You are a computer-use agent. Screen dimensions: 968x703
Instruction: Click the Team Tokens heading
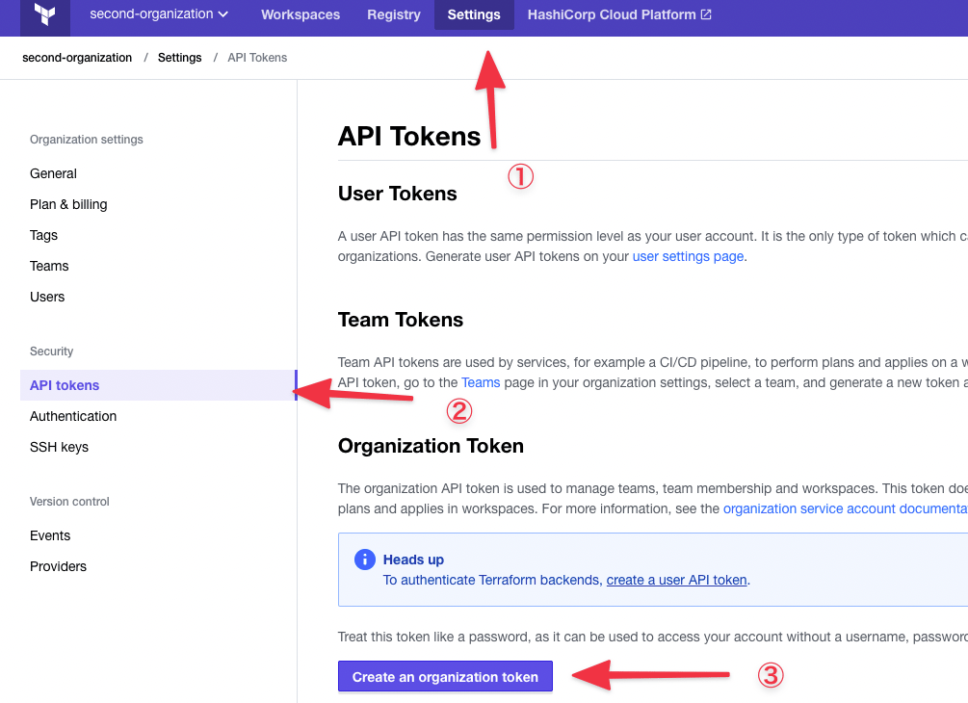pyautogui.click(x=401, y=320)
